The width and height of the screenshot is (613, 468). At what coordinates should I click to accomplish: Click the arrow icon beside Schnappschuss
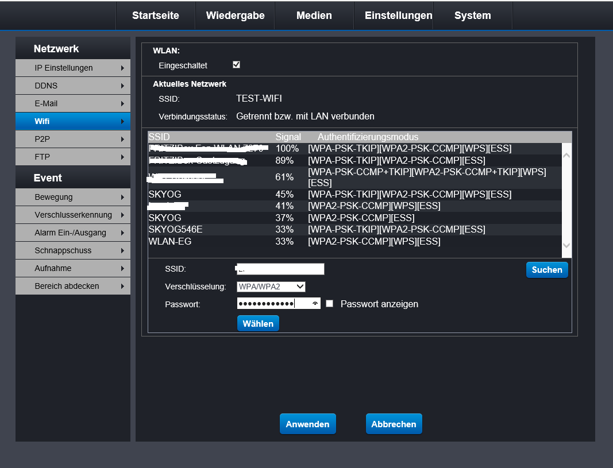click(x=122, y=251)
